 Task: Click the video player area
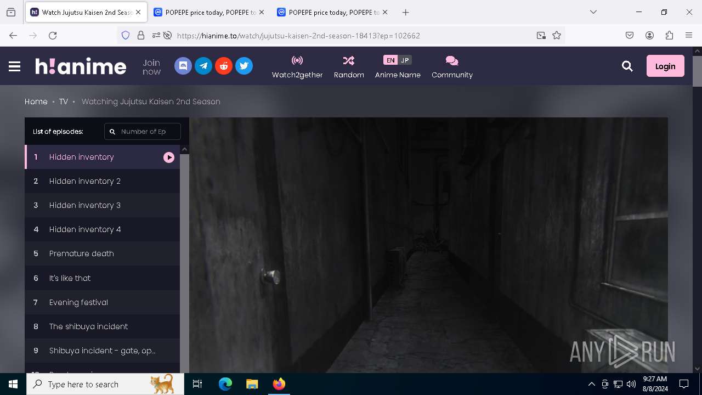tap(428, 245)
